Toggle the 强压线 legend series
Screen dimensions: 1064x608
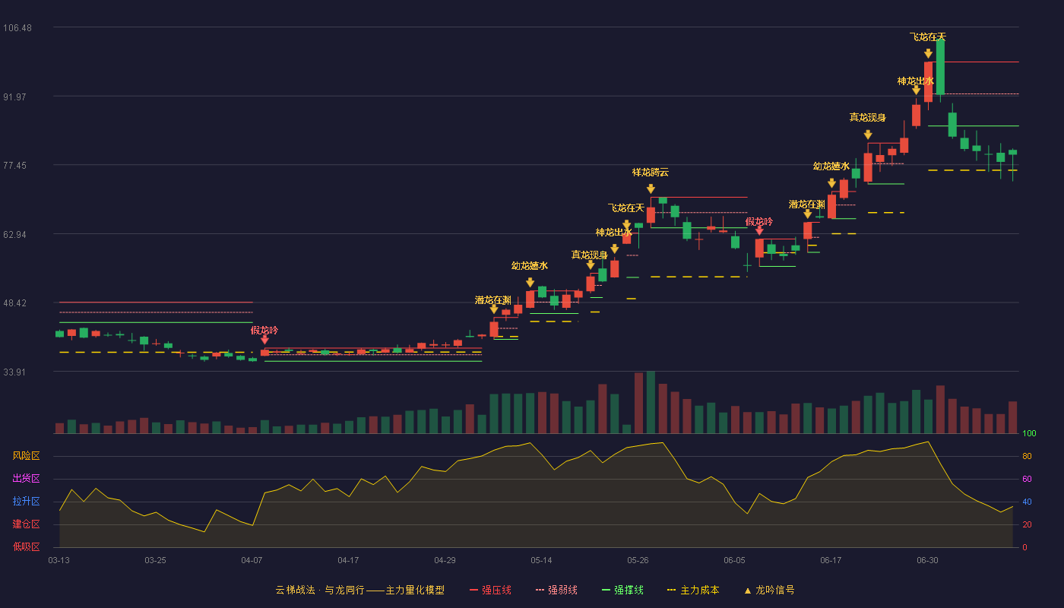(490, 590)
